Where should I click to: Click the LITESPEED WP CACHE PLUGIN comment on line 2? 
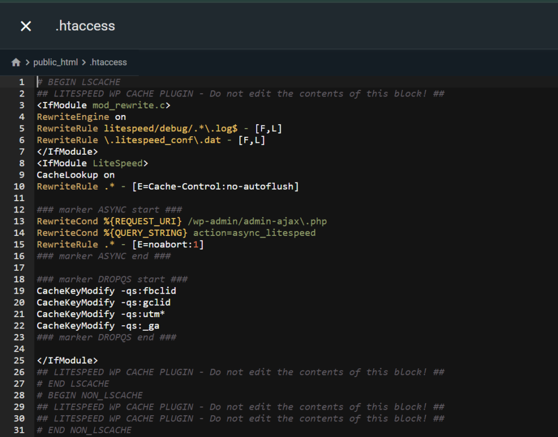(x=240, y=94)
